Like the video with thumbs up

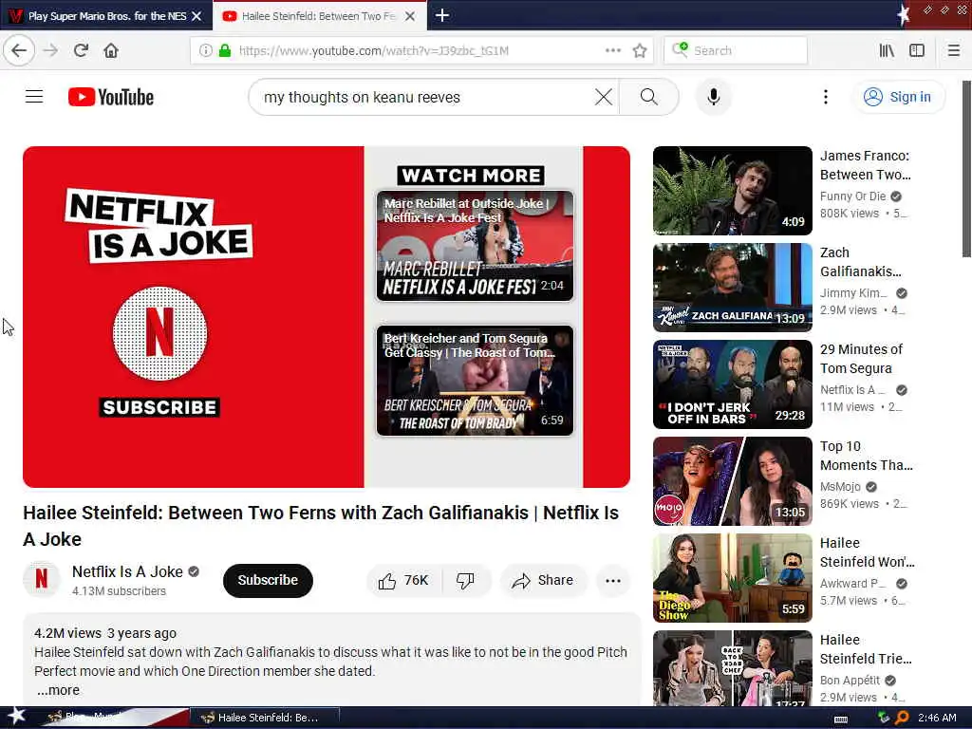click(403, 580)
